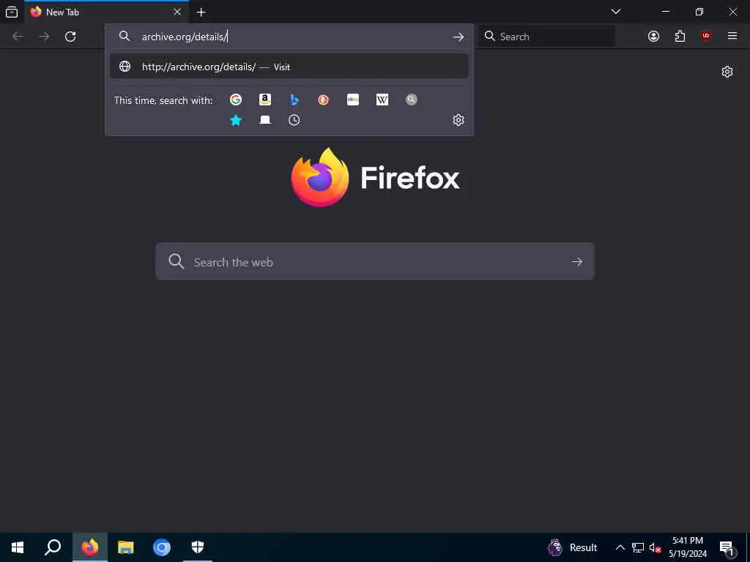Close the New Tab tab

[x=177, y=12]
